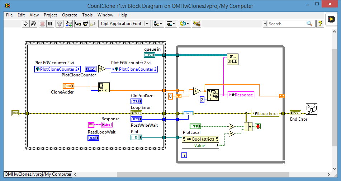Select the numeric constant 0

[x=171, y=96]
